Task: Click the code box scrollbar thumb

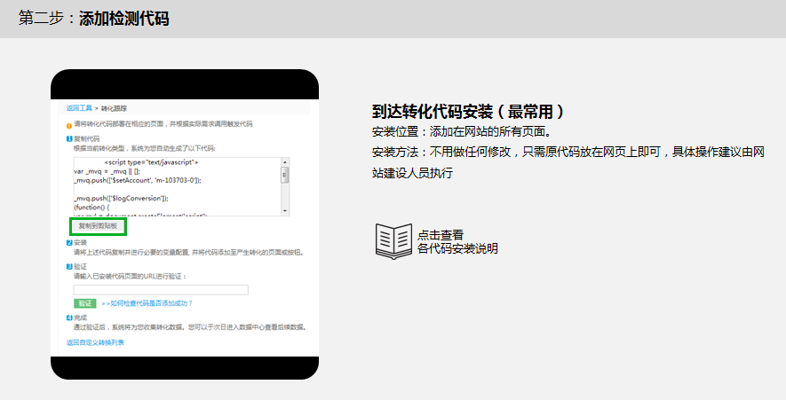Action: [285, 175]
